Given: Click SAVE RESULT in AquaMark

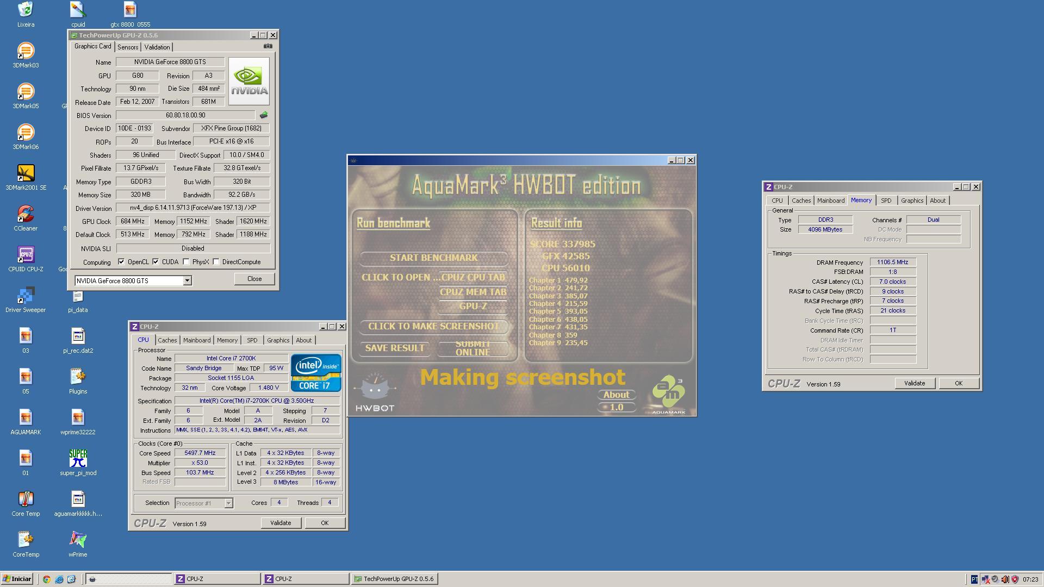Looking at the screenshot, I should [395, 348].
